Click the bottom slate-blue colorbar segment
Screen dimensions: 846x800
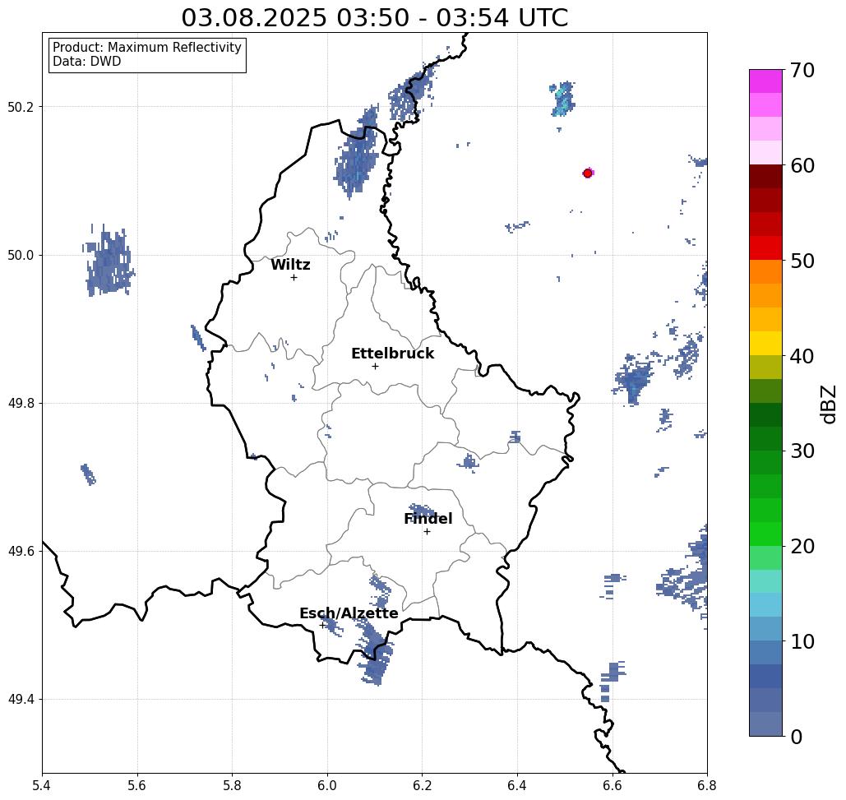pos(765,724)
